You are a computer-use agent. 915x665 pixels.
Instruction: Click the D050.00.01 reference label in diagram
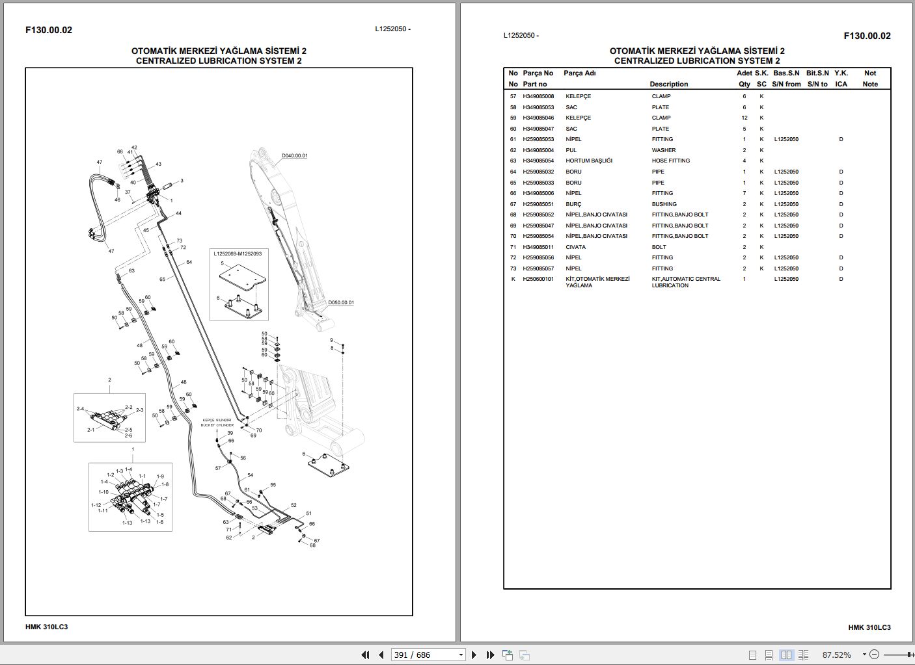click(341, 302)
